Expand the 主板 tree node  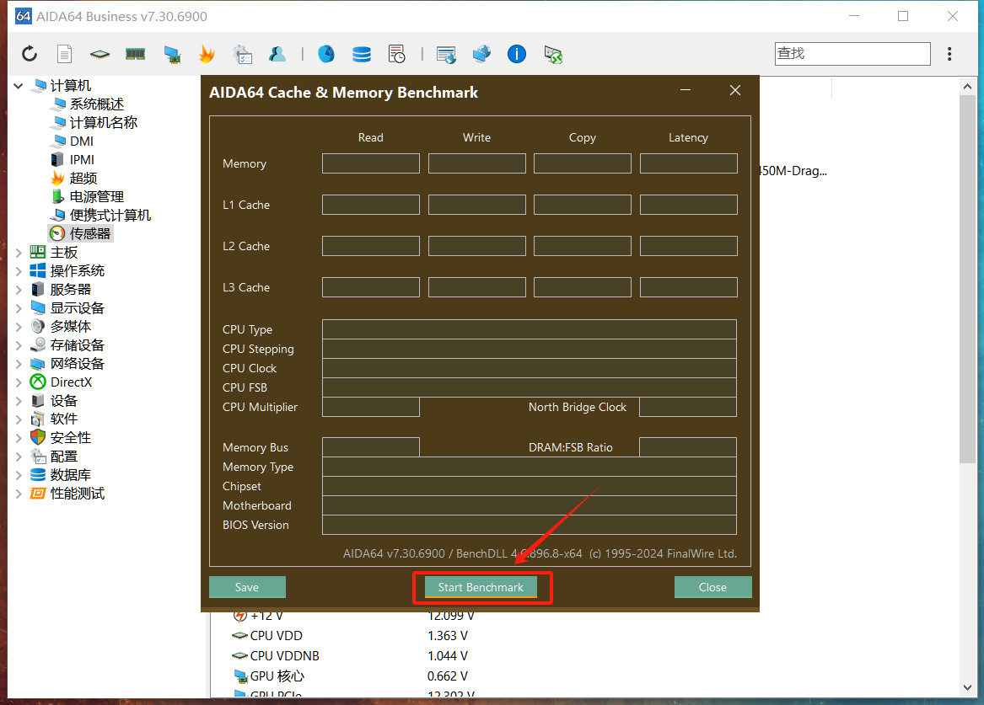19,253
